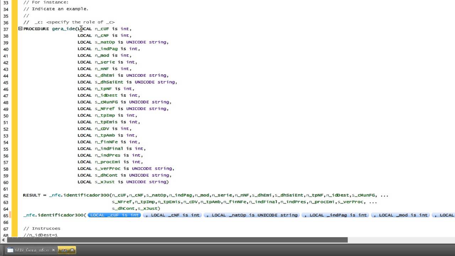
Task: Click s_verProc in the line 58 declaration
Action: pos(108,169)
